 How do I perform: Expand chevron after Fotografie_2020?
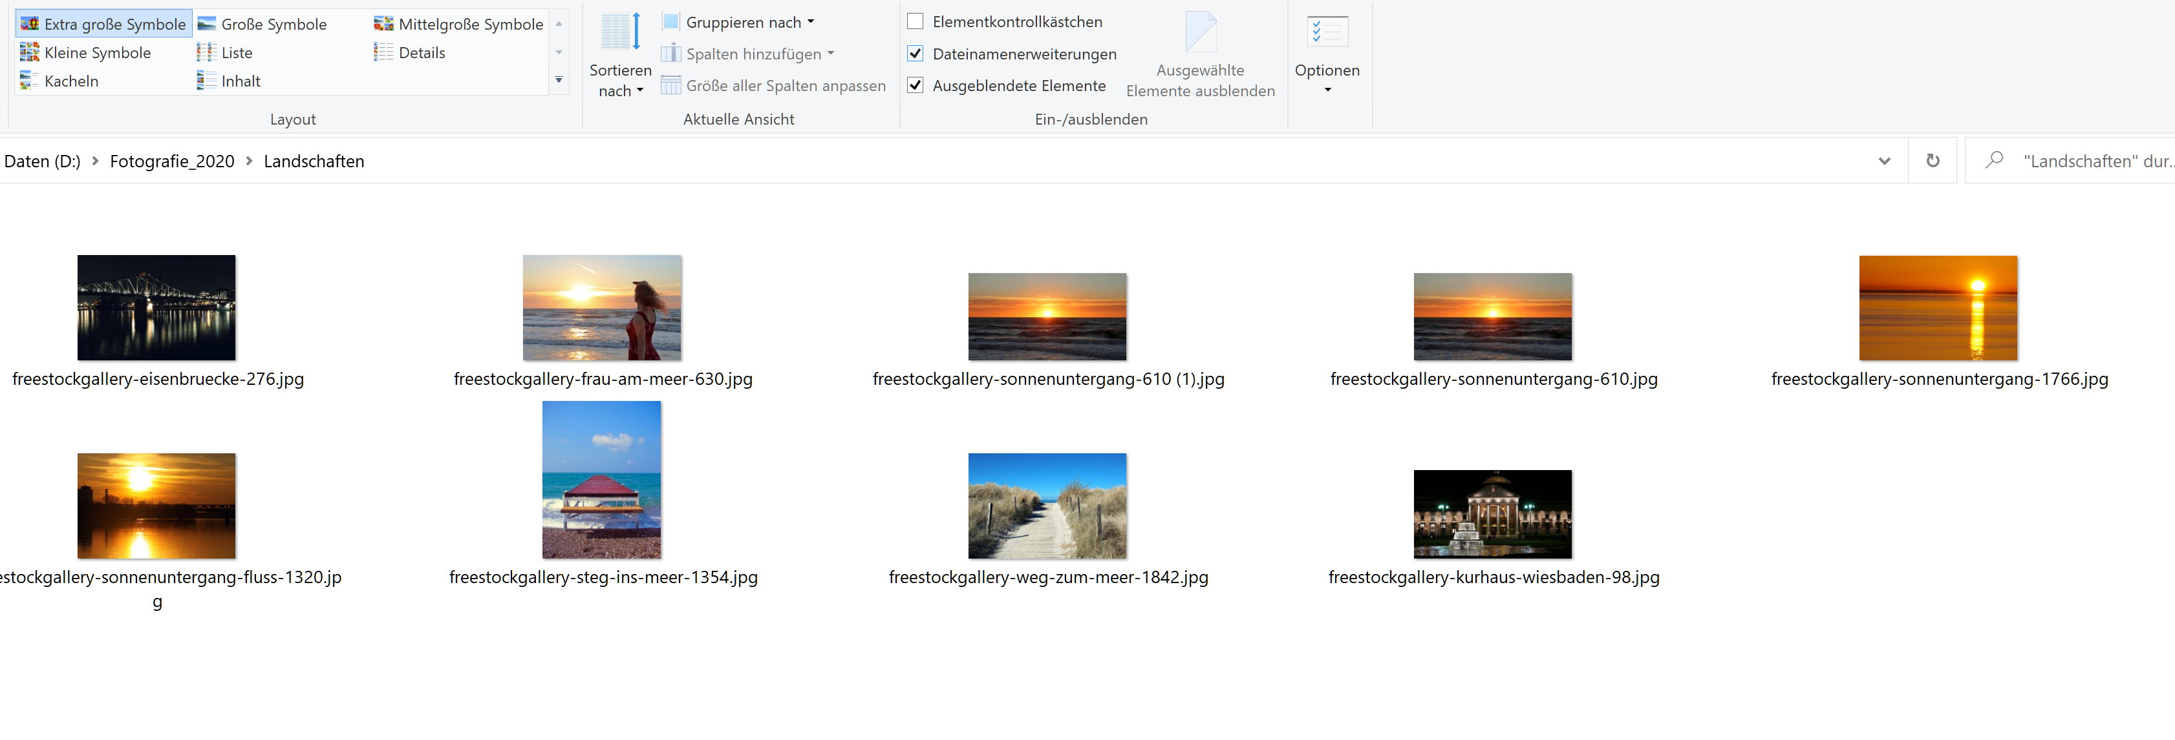click(x=249, y=161)
